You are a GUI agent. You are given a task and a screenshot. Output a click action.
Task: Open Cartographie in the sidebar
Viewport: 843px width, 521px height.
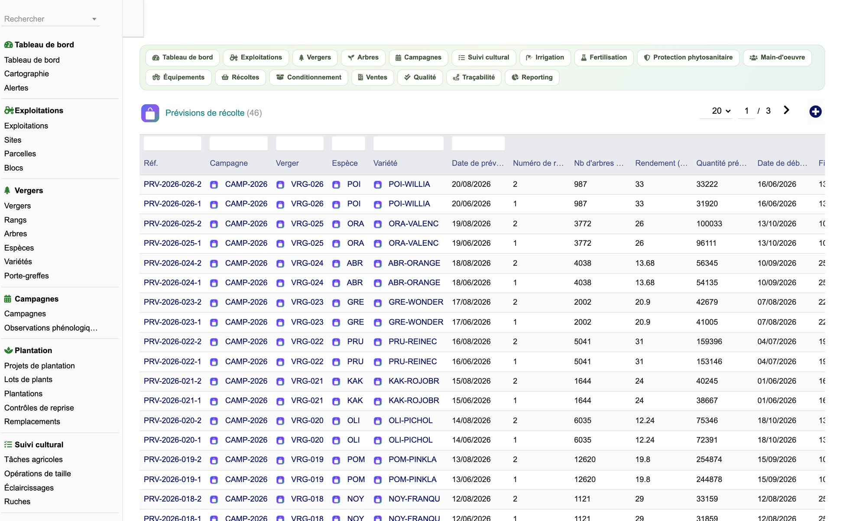pyautogui.click(x=26, y=74)
